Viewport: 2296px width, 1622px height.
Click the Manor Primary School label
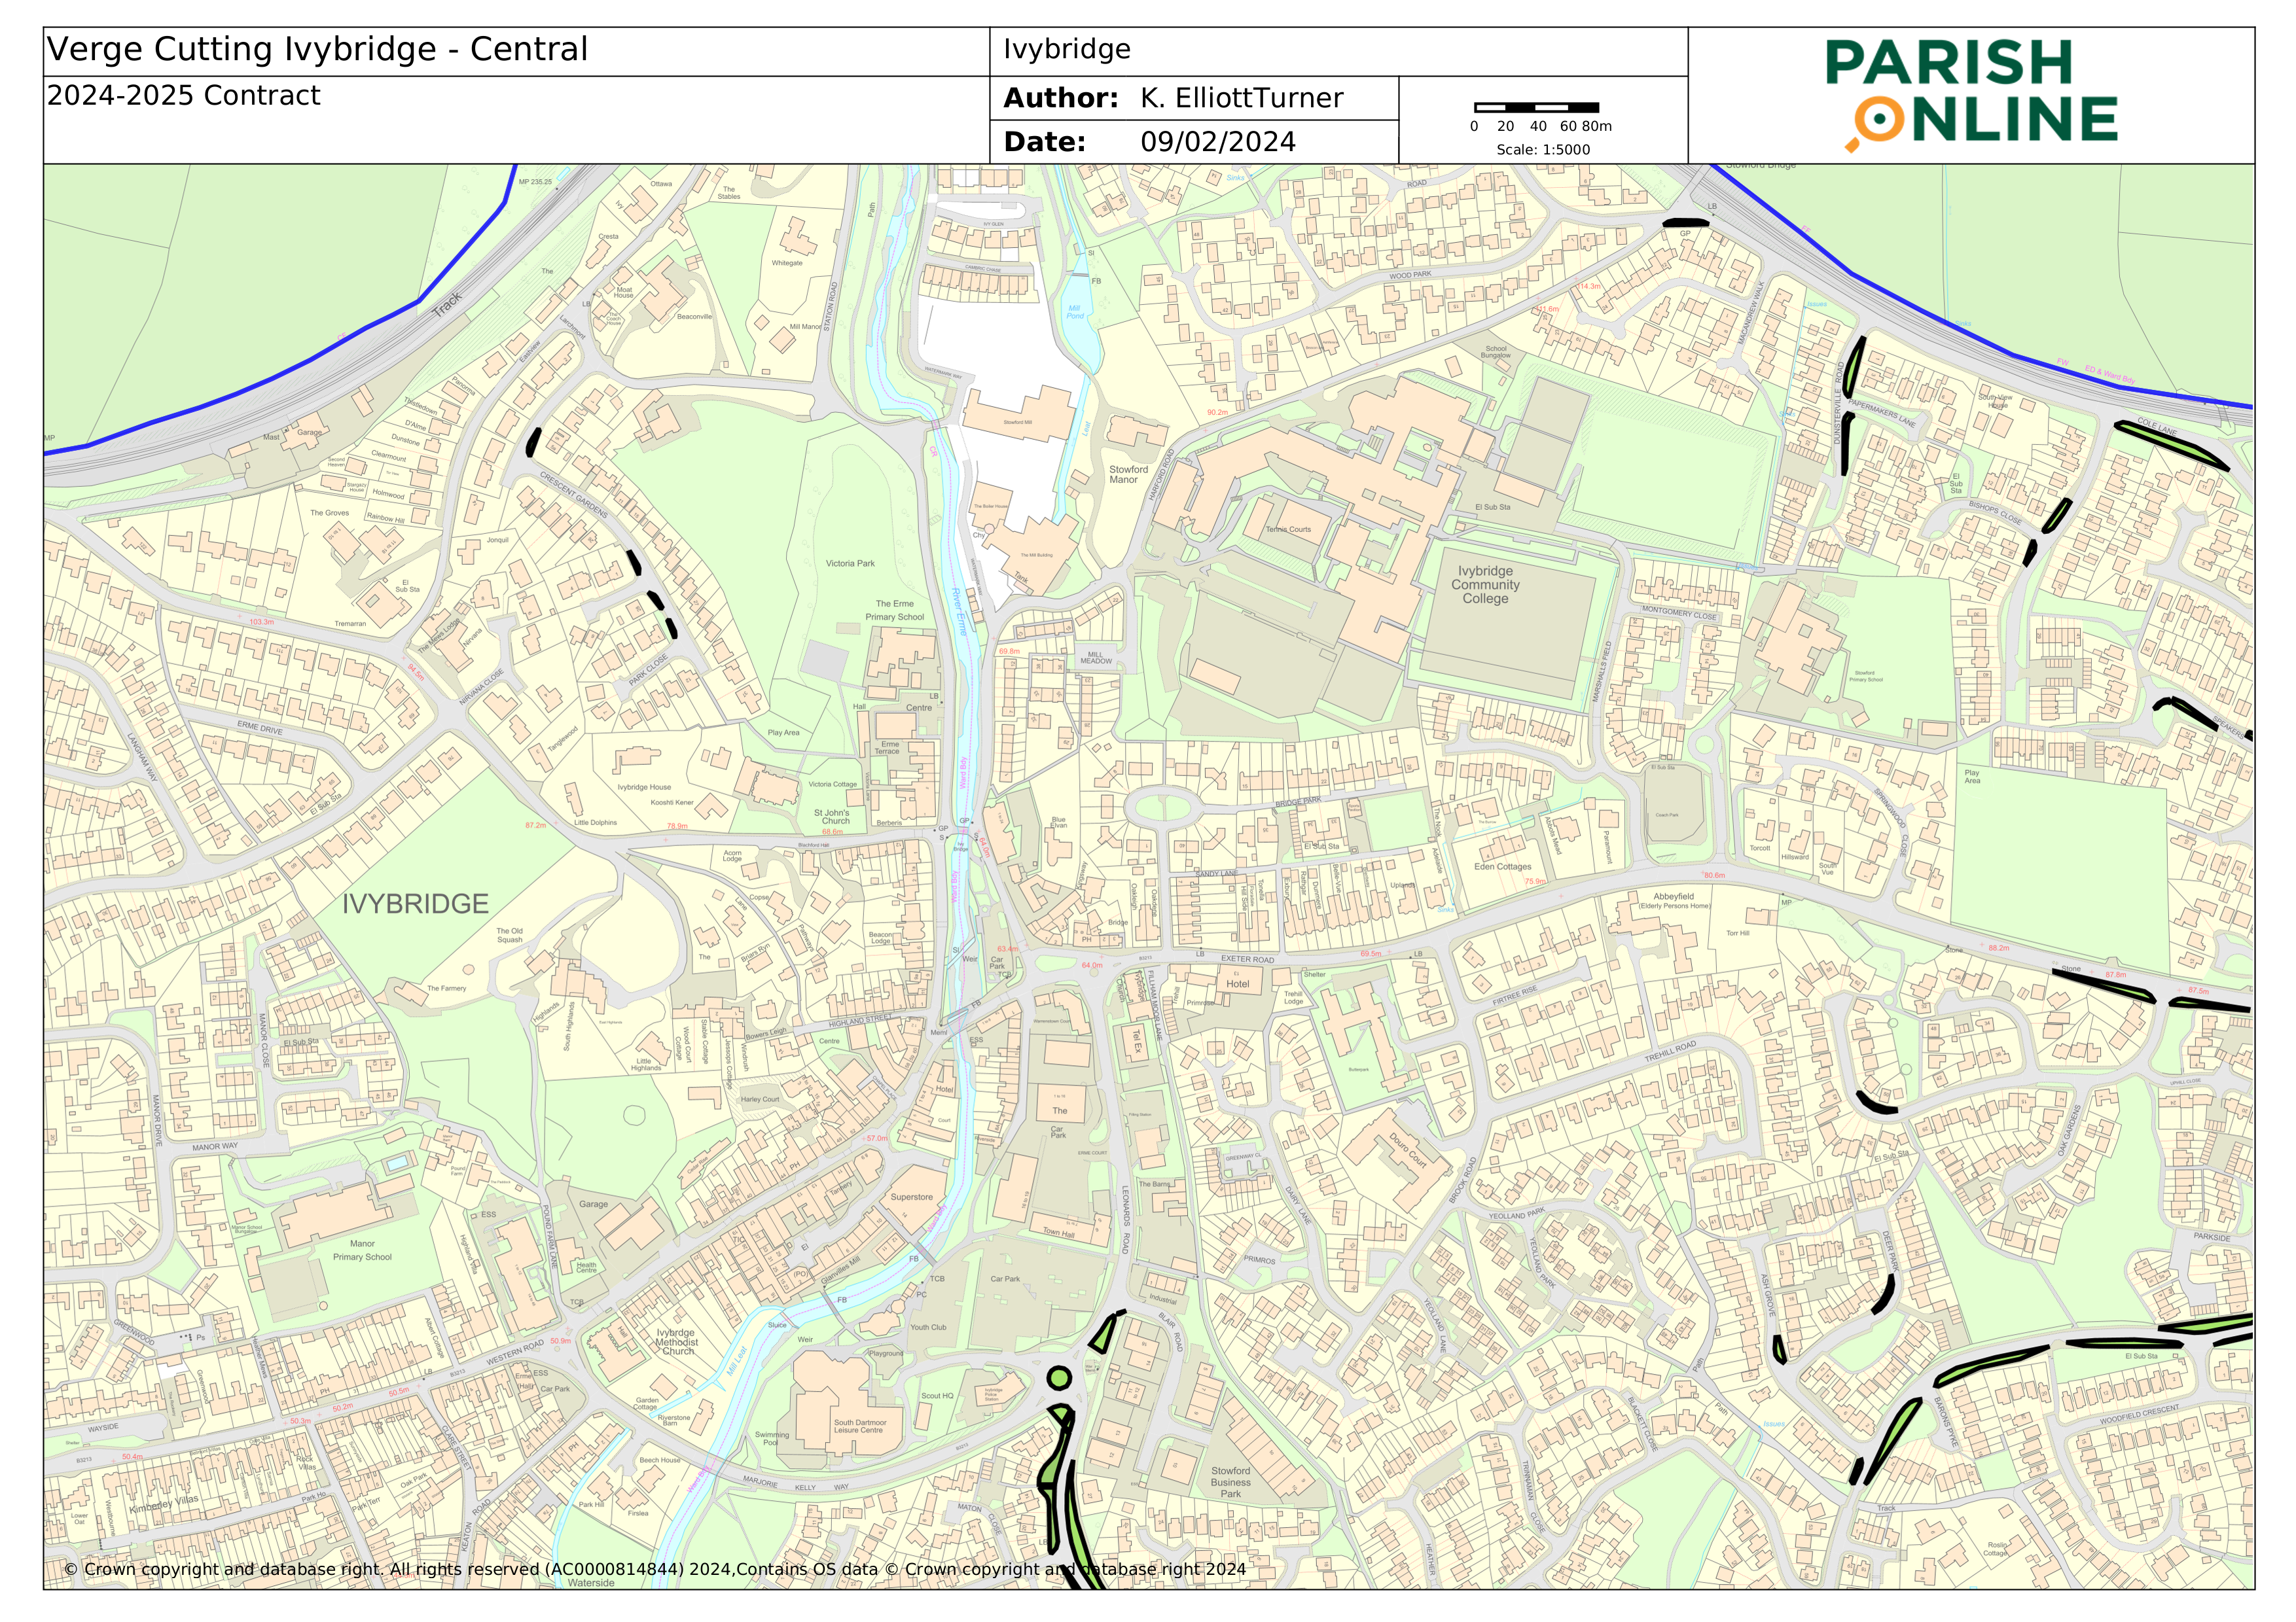pos(362,1250)
